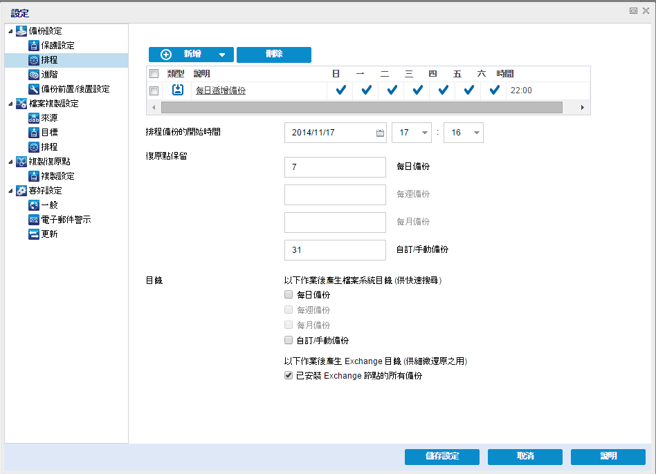Viewport: 656px width, 474px height.
Task: Click the scrollbar left arrow in schedule table
Action: click(154, 108)
